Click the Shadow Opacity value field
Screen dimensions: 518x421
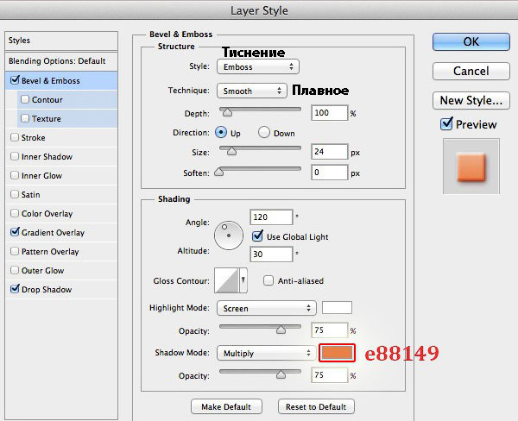pos(330,375)
